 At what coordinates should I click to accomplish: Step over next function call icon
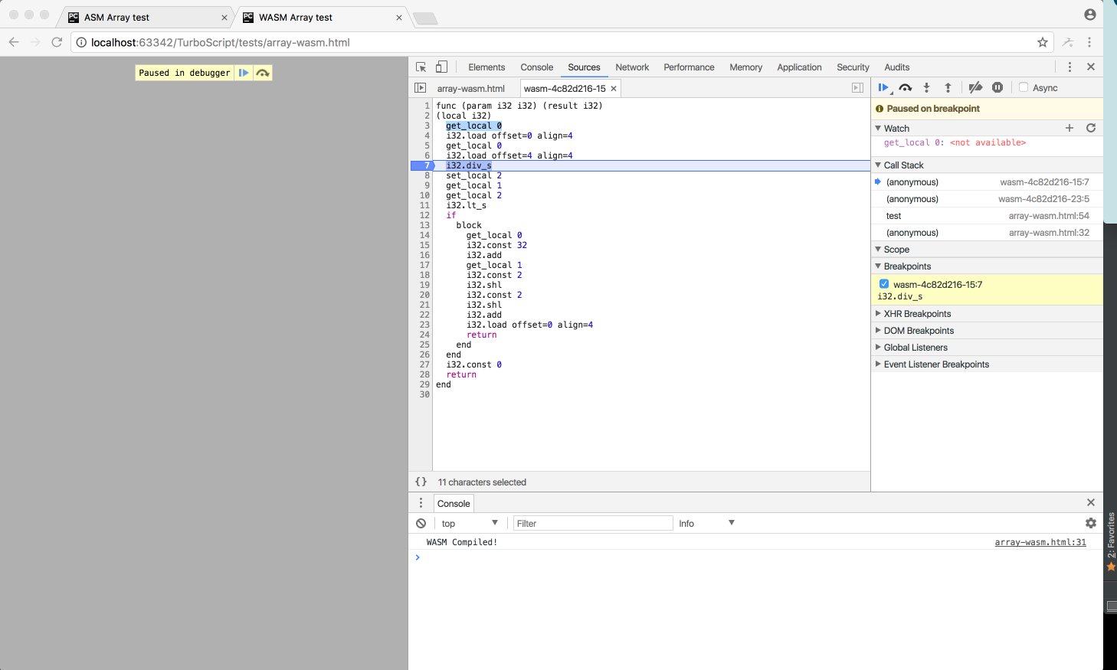coord(906,88)
